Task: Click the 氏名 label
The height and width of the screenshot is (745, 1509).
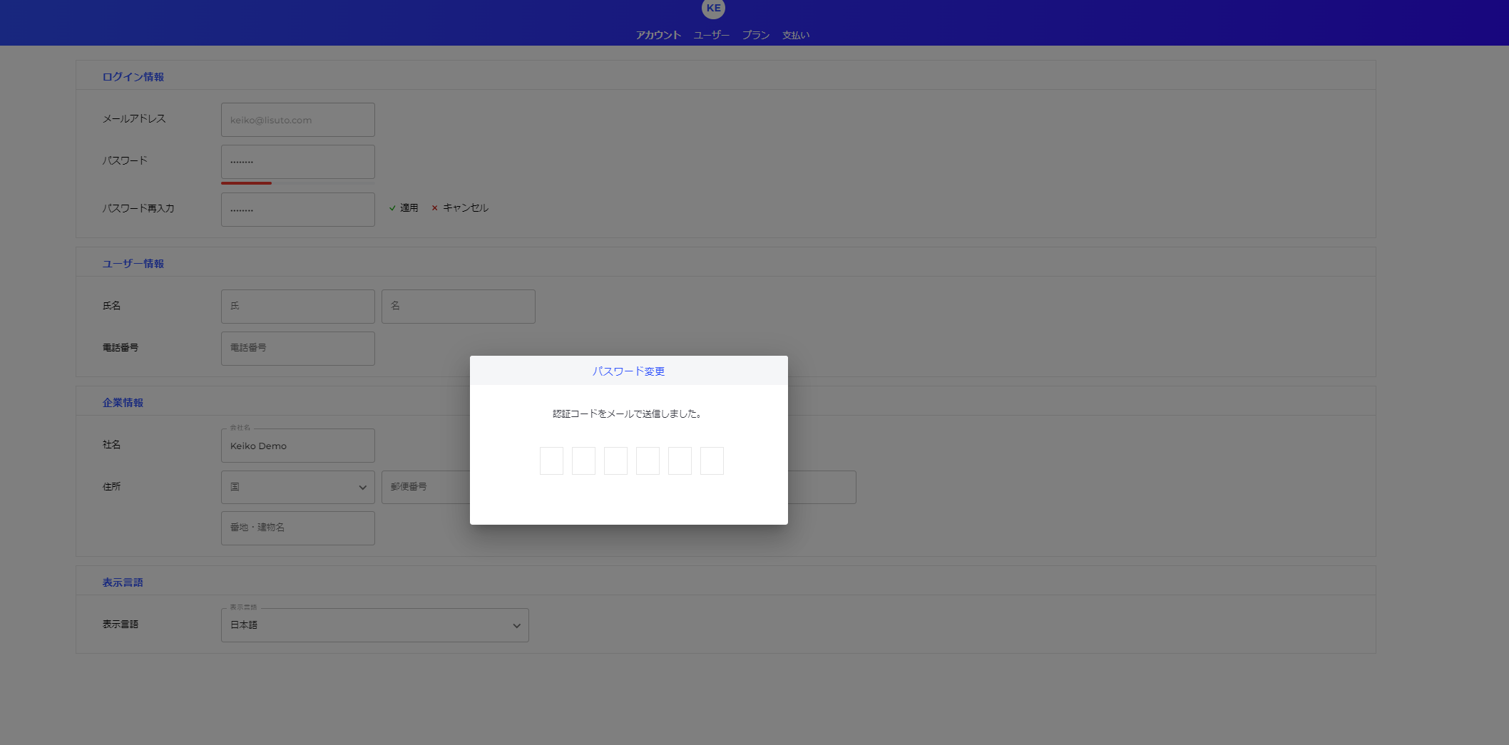Action: (111, 306)
